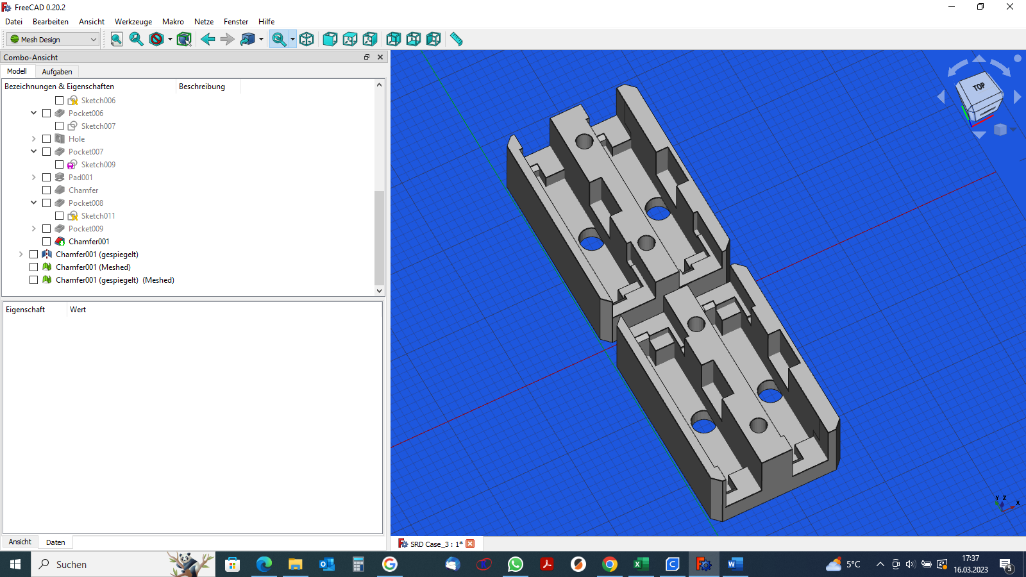Open the sync view dropdown arrow

[x=292, y=39]
